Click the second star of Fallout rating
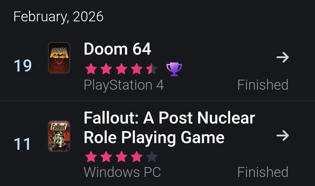The width and height of the screenshot is (315, 186). pyautogui.click(x=106, y=157)
